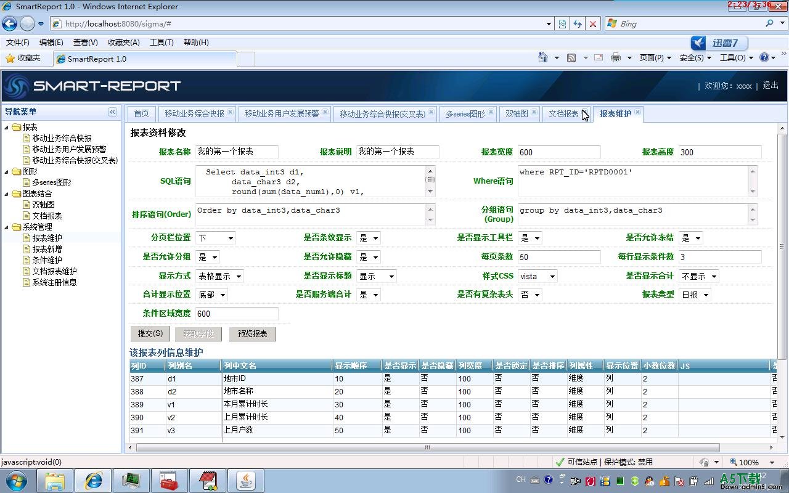
Task: Click the column list horizontal scrollbar thumb
Action: (x=428, y=448)
